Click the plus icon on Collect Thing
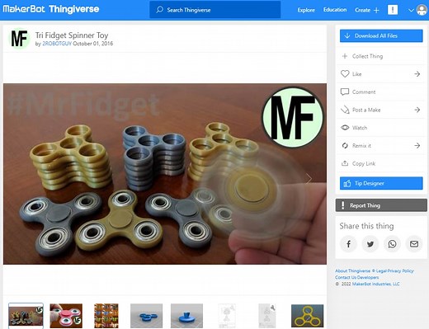 [x=345, y=56]
